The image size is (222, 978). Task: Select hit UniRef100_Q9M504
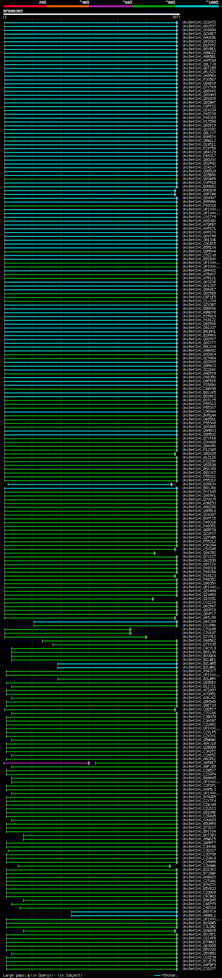[199, 251]
